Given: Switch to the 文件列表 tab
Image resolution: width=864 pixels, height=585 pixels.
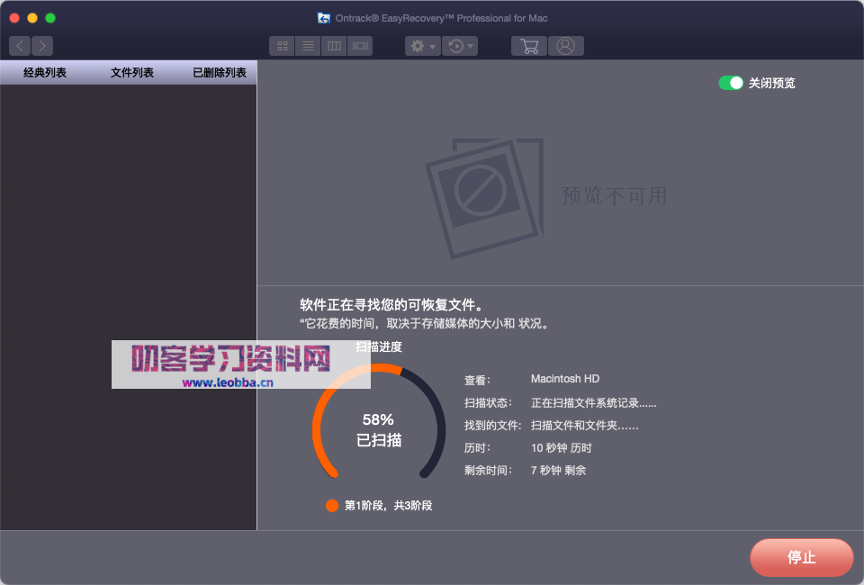Looking at the screenshot, I should pyautogui.click(x=131, y=72).
